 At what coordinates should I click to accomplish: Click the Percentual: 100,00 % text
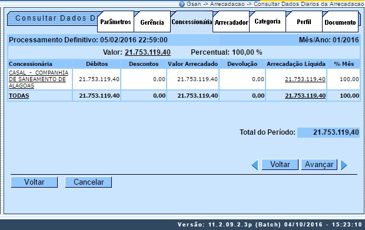pos(226,52)
